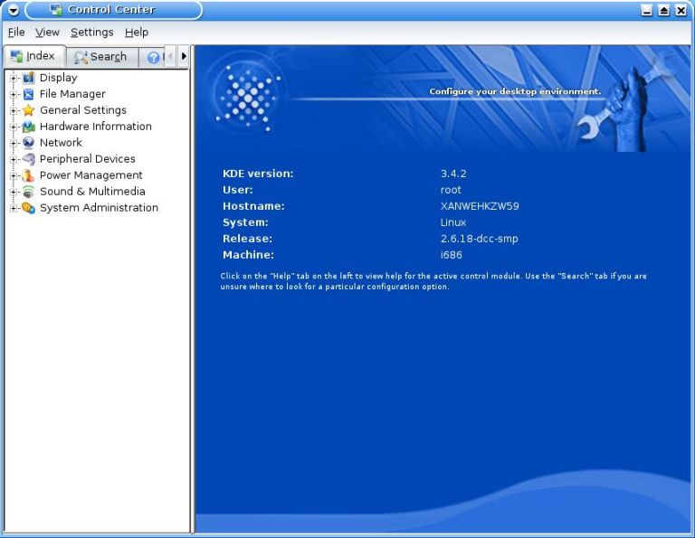Image resolution: width=695 pixels, height=538 pixels.
Task: Click the Hardware Information icon
Action: 28,127
